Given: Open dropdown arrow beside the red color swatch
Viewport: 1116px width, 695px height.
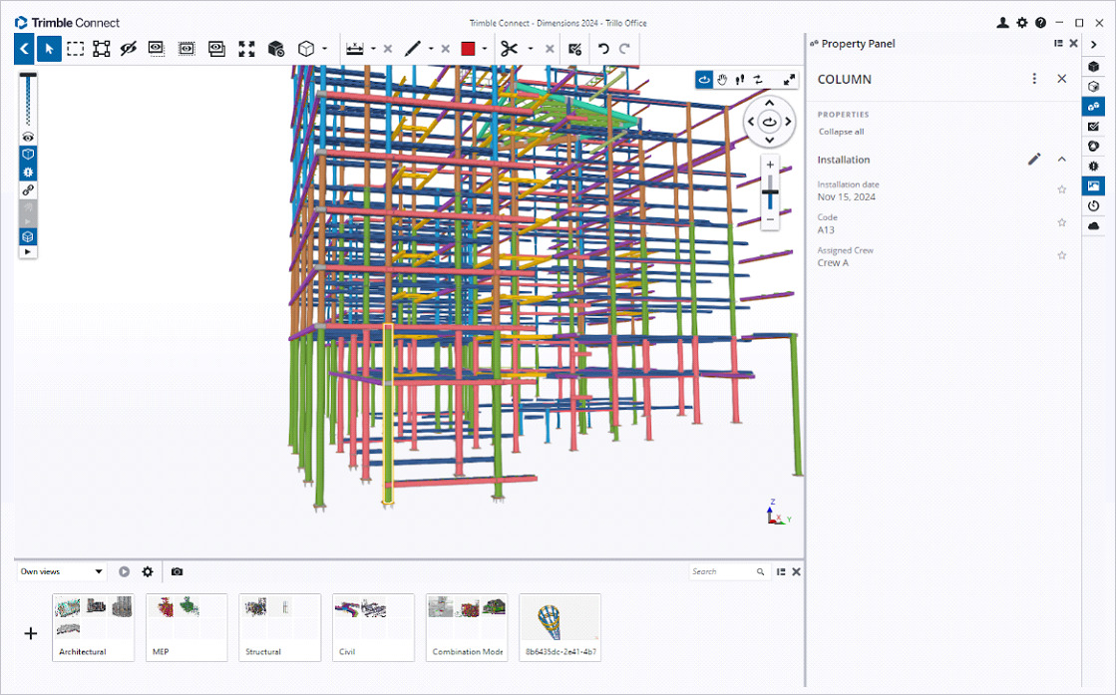Looking at the screenshot, I should (x=485, y=49).
